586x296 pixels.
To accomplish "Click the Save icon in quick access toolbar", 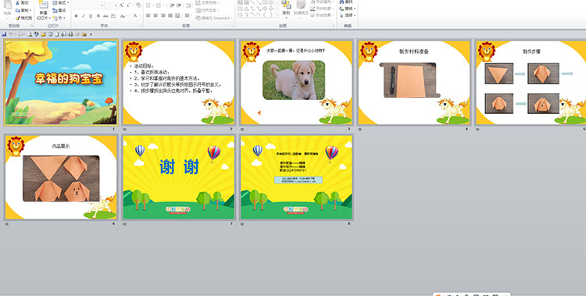I will click(x=4, y=34).
